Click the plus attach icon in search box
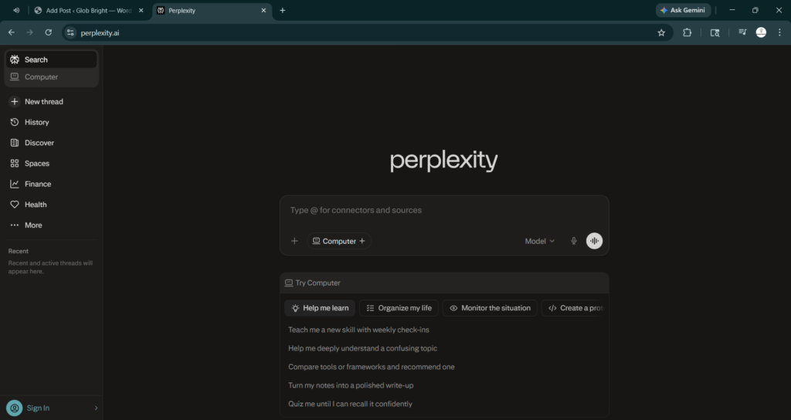The width and height of the screenshot is (791, 420). tap(294, 241)
